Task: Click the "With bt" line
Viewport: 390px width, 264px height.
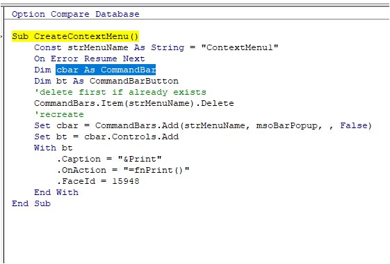Action: [x=54, y=148]
